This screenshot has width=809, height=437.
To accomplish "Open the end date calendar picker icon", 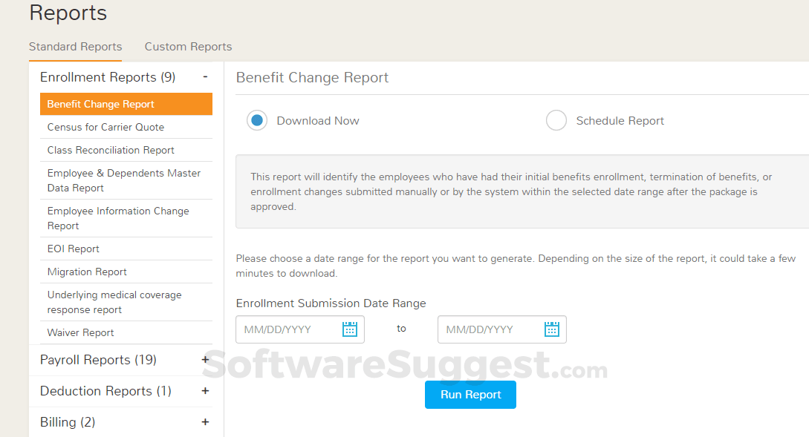I will pyautogui.click(x=551, y=329).
